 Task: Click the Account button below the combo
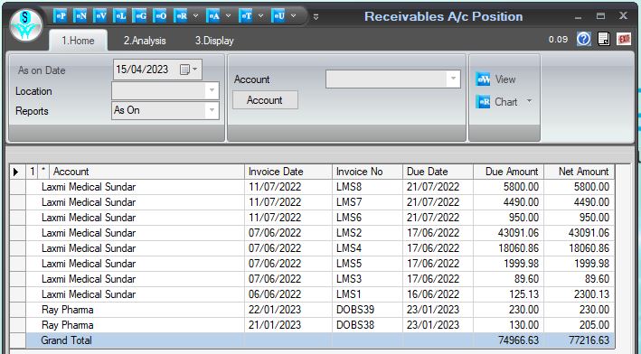click(x=265, y=100)
